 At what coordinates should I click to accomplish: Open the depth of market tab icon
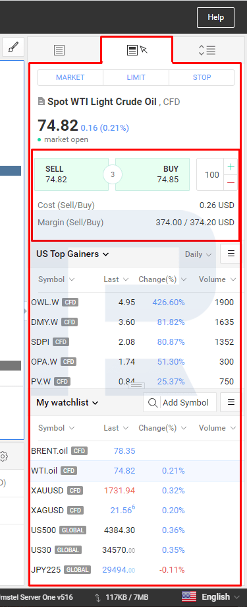click(x=207, y=50)
